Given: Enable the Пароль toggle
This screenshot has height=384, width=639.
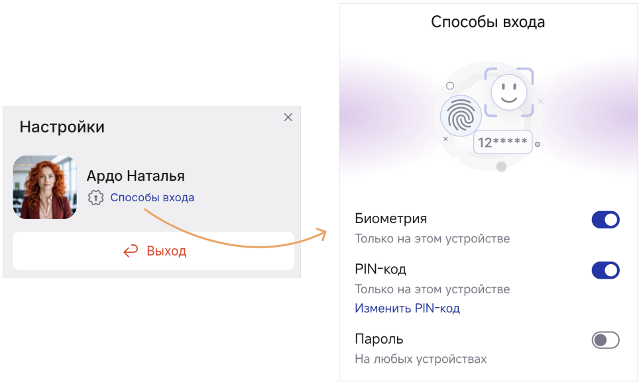Looking at the screenshot, I should [606, 340].
